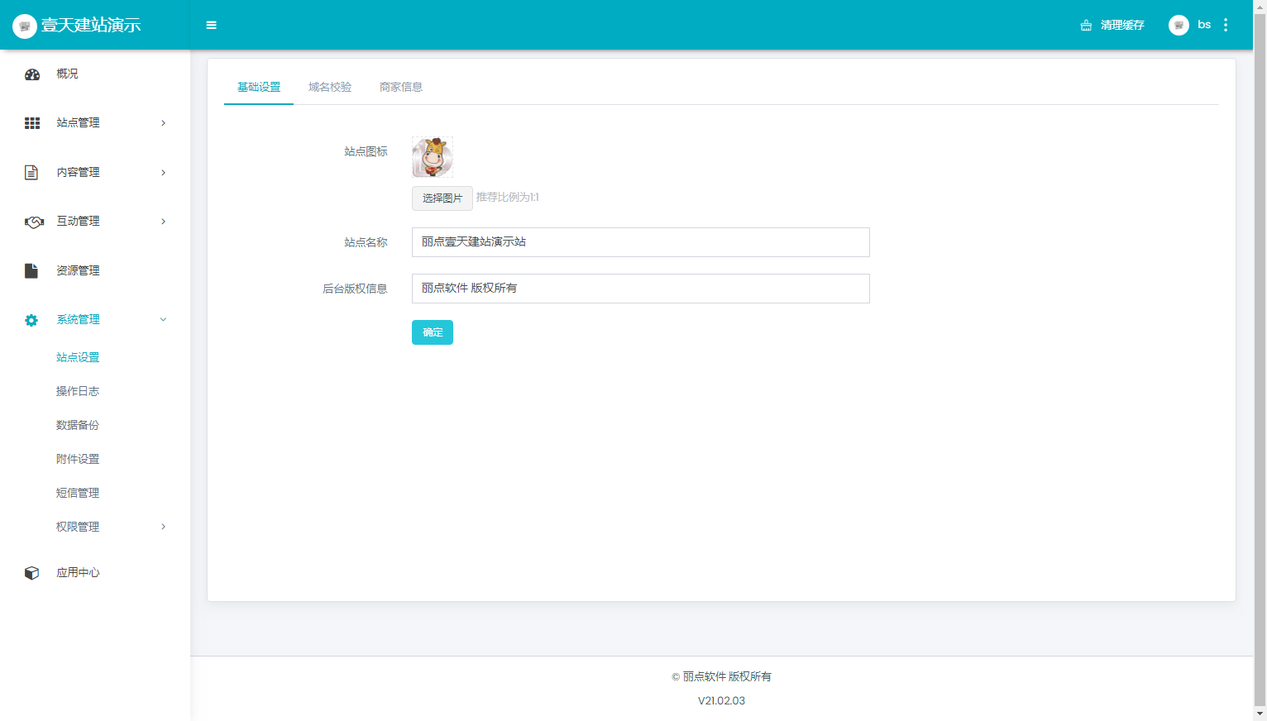Click the 壹天建站演示 title text
This screenshot has width=1267, height=721.
tap(91, 26)
